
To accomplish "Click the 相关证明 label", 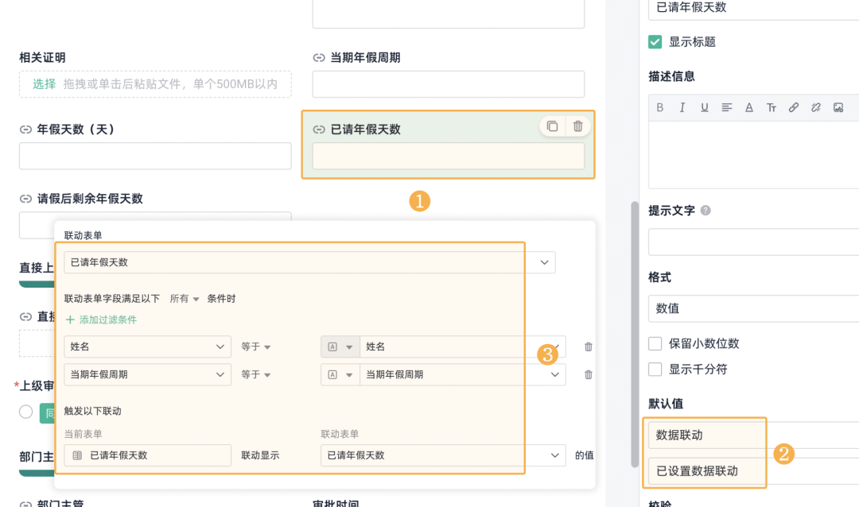I will point(42,57).
